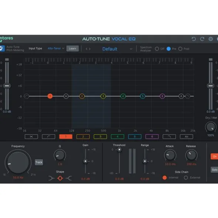Select yellow band 3 node on graph
The width and height of the screenshot is (218, 218).
(103, 96)
